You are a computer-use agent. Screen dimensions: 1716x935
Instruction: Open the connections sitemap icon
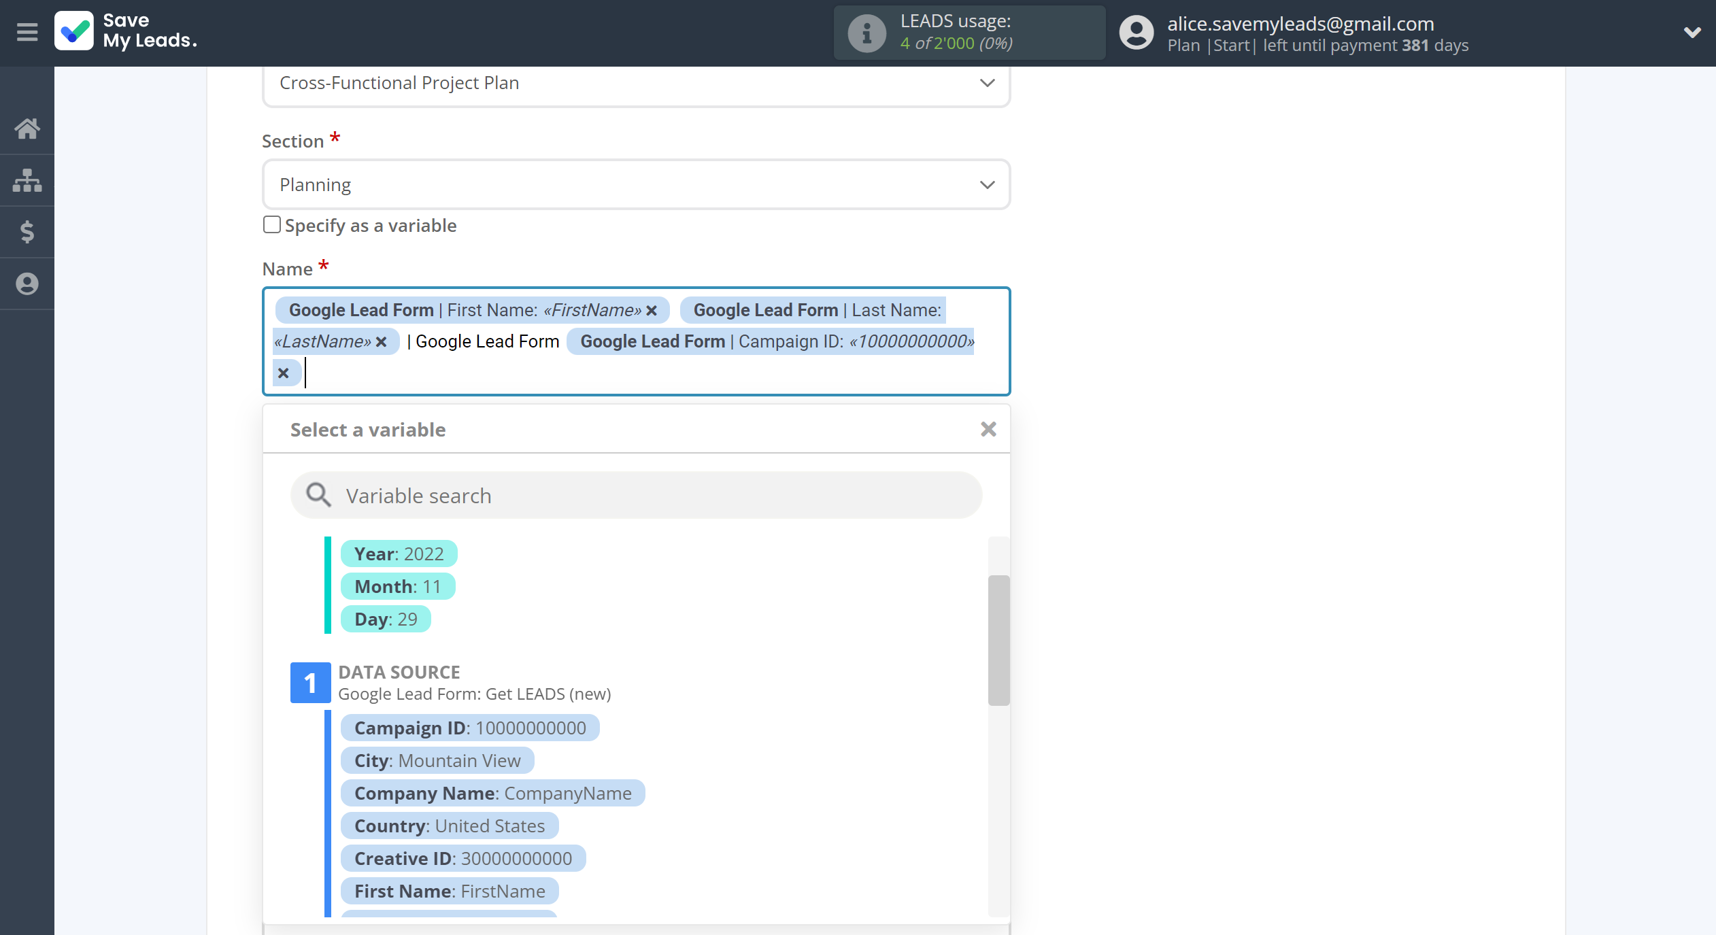click(27, 180)
